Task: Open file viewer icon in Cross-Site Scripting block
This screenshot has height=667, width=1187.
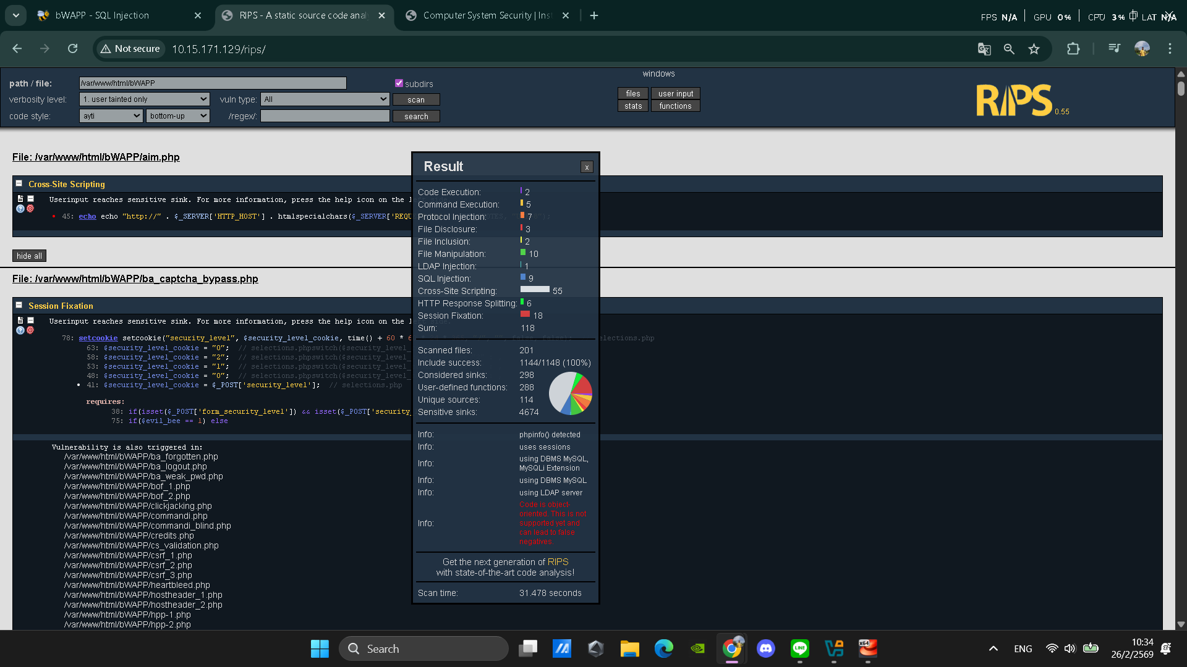Action: click(x=20, y=199)
